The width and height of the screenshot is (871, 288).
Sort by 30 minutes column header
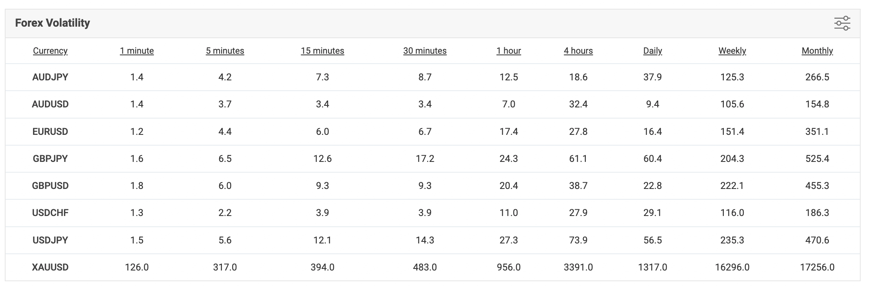pyautogui.click(x=425, y=51)
